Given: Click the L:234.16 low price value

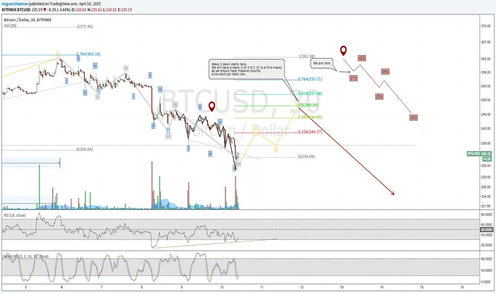Looking at the screenshot, I should click(110, 10).
